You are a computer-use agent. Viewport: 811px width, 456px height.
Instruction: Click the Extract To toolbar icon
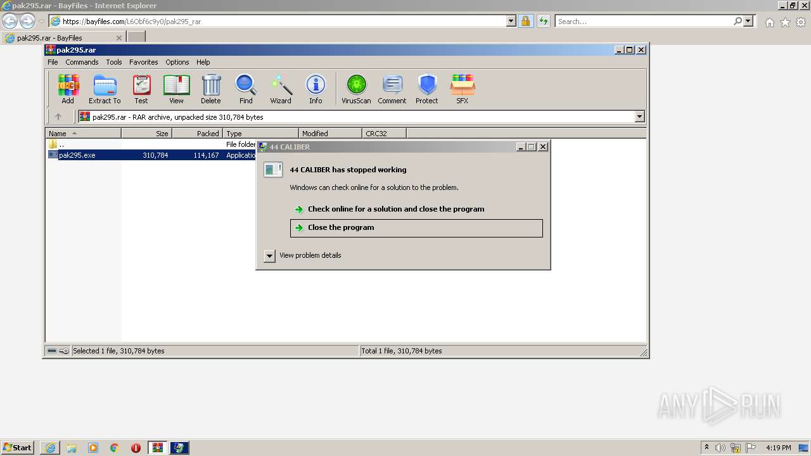(105, 89)
